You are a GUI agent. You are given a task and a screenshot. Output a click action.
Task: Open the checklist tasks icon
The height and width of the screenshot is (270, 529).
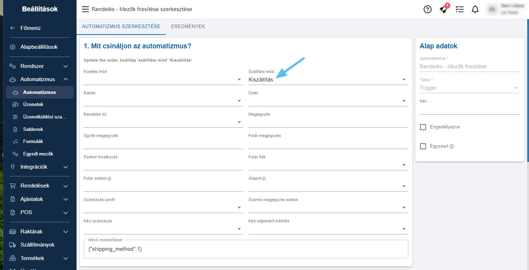(x=460, y=10)
